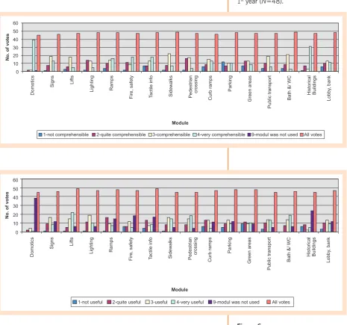Click 'Domotics' axis label in comprehensibility chart
Screen dimensions: 347x325
(x=32, y=85)
